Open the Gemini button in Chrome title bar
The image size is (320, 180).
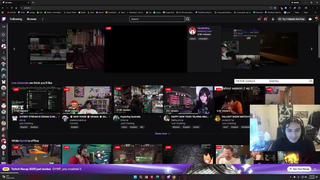pos(295,2)
